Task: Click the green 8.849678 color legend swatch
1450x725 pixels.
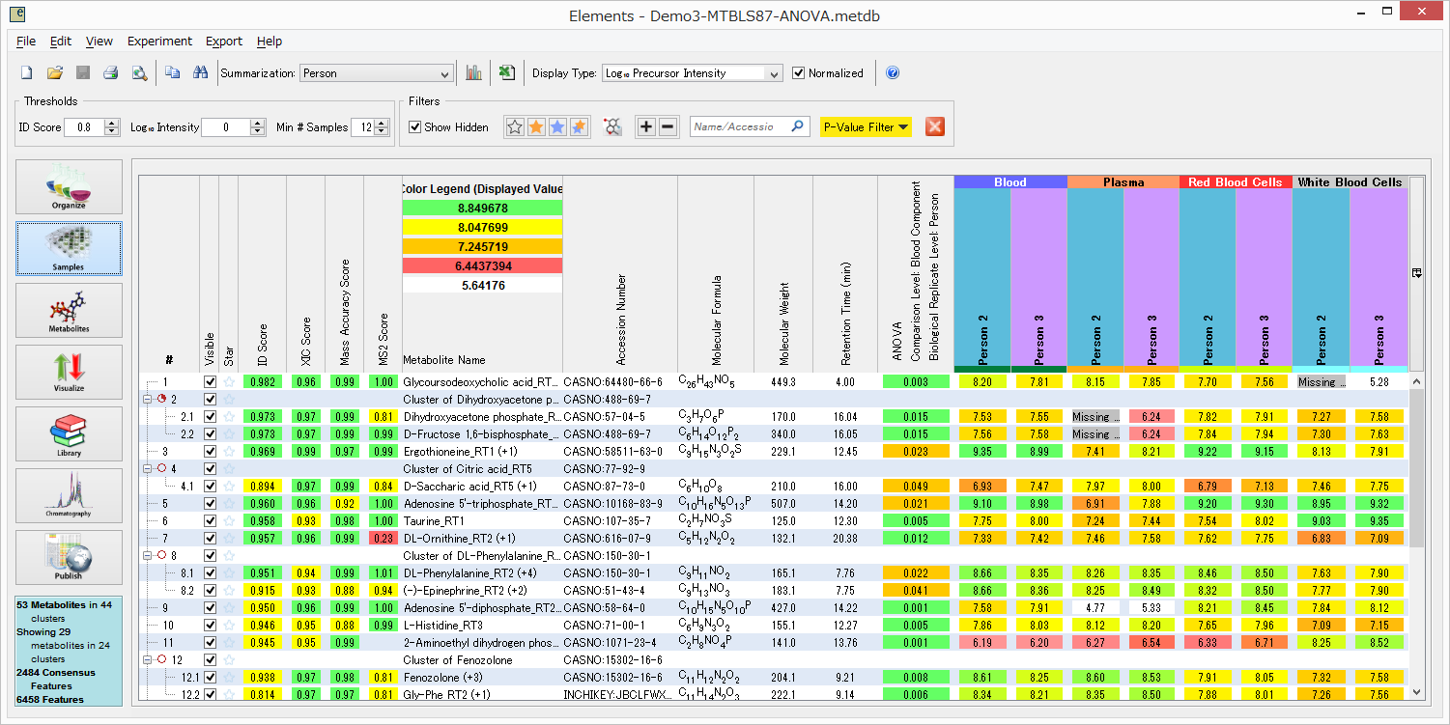Action: click(482, 209)
